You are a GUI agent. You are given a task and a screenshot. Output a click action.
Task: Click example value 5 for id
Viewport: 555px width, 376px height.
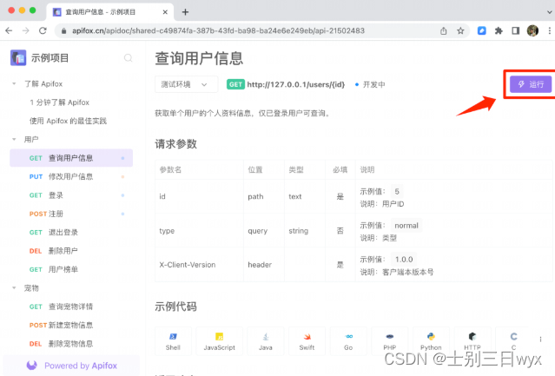click(397, 191)
